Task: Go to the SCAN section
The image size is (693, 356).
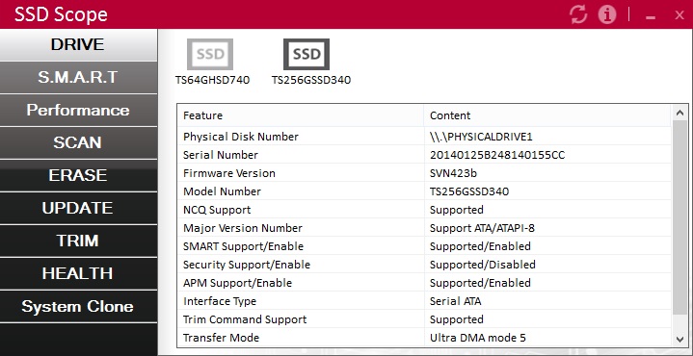Action: pos(78,143)
